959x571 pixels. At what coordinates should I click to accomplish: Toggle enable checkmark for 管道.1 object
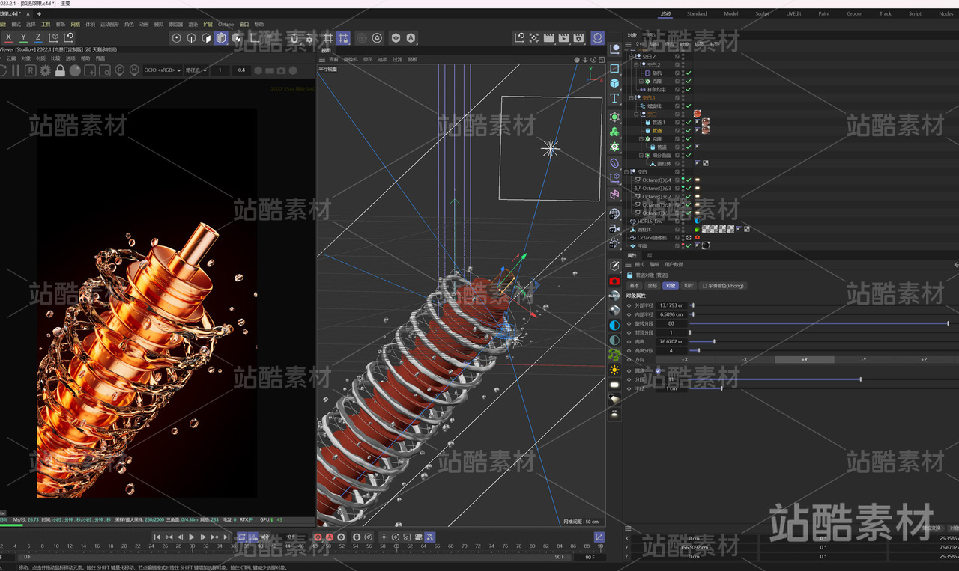click(x=689, y=122)
